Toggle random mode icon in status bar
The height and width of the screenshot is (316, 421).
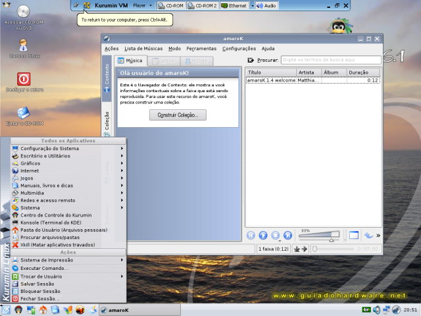point(297,249)
